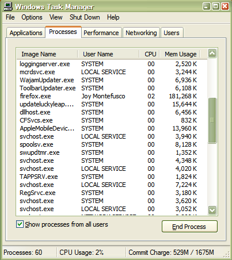The width and height of the screenshot is (232, 260).
Task: Select svchost.exe using 7,224 K
Action: pos(112,185)
